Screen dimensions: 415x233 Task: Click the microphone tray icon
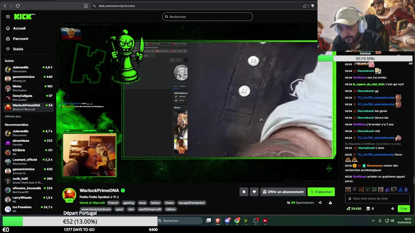coord(380,221)
